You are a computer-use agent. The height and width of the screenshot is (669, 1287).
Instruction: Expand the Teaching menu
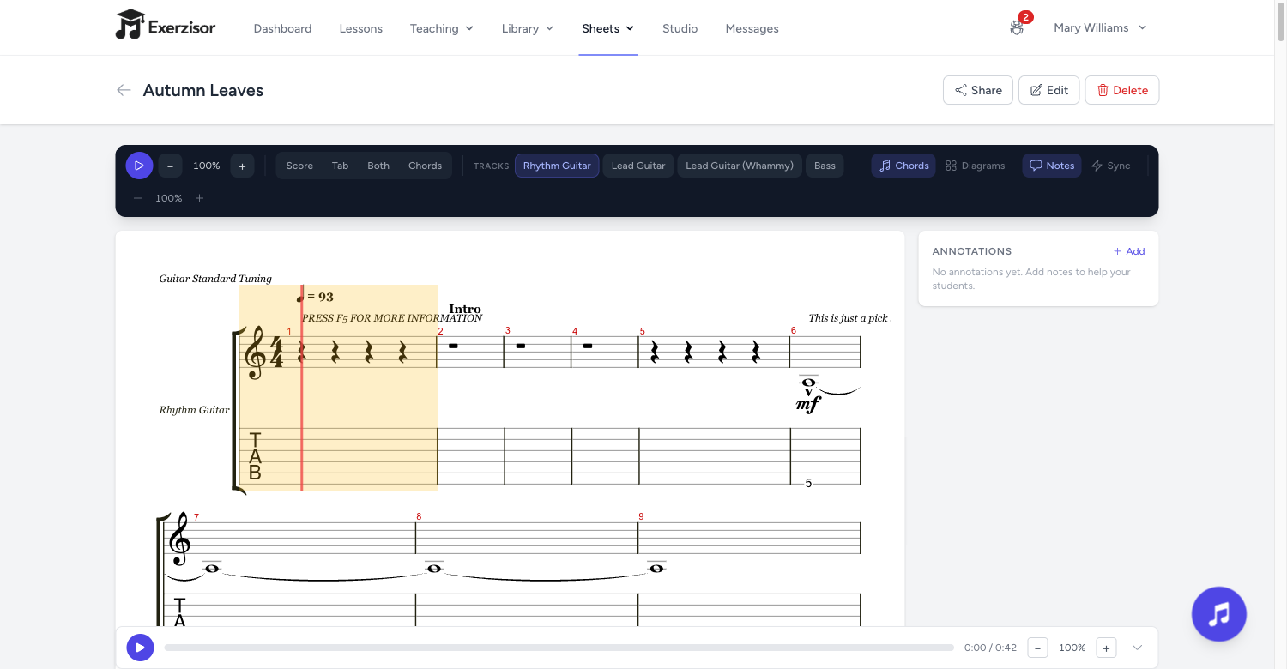click(x=442, y=28)
